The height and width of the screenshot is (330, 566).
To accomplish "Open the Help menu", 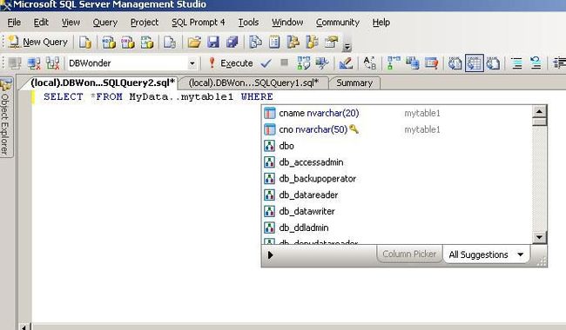I will [x=381, y=23].
